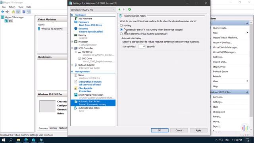Collapse the Windows 10 22H2 Pro actions section

pyautogui.click(x=247, y=92)
